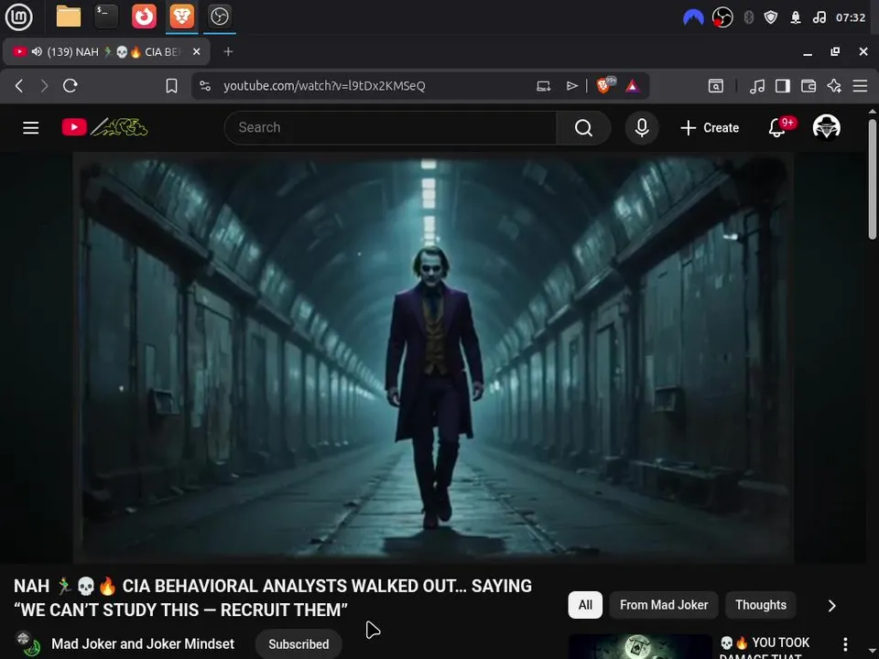Toggle the browser sidebar panel
The height and width of the screenshot is (659, 879).
[783, 86]
